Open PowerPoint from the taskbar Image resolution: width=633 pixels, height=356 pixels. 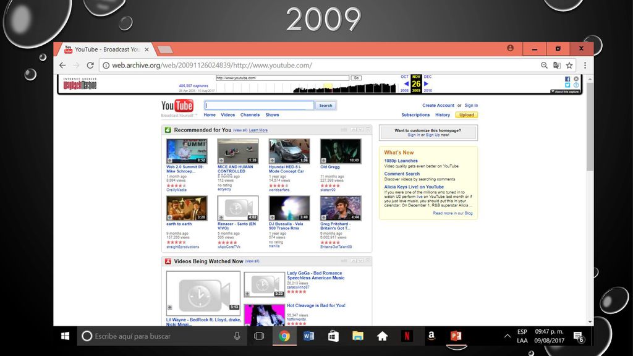(x=456, y=336)
